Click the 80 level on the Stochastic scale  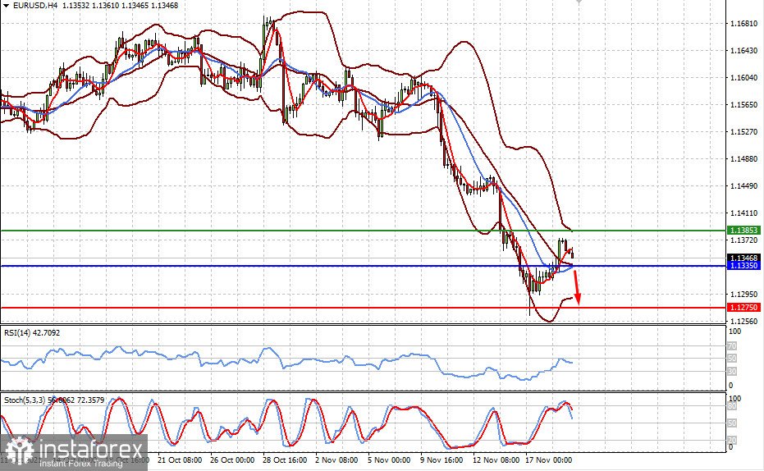731,406
